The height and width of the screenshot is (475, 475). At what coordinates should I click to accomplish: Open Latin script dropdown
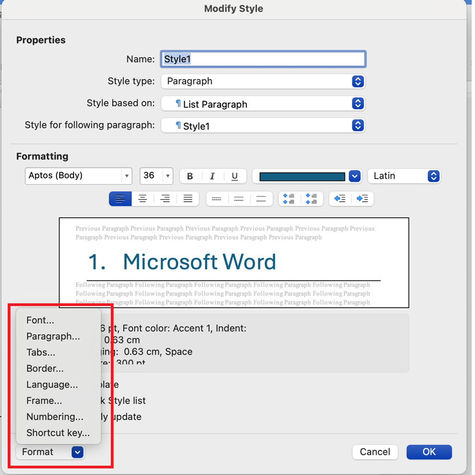pos(404,176)
